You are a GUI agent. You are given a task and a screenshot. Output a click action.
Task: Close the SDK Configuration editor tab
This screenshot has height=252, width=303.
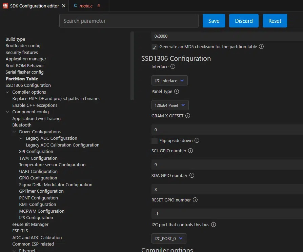[x=64, y=6]
